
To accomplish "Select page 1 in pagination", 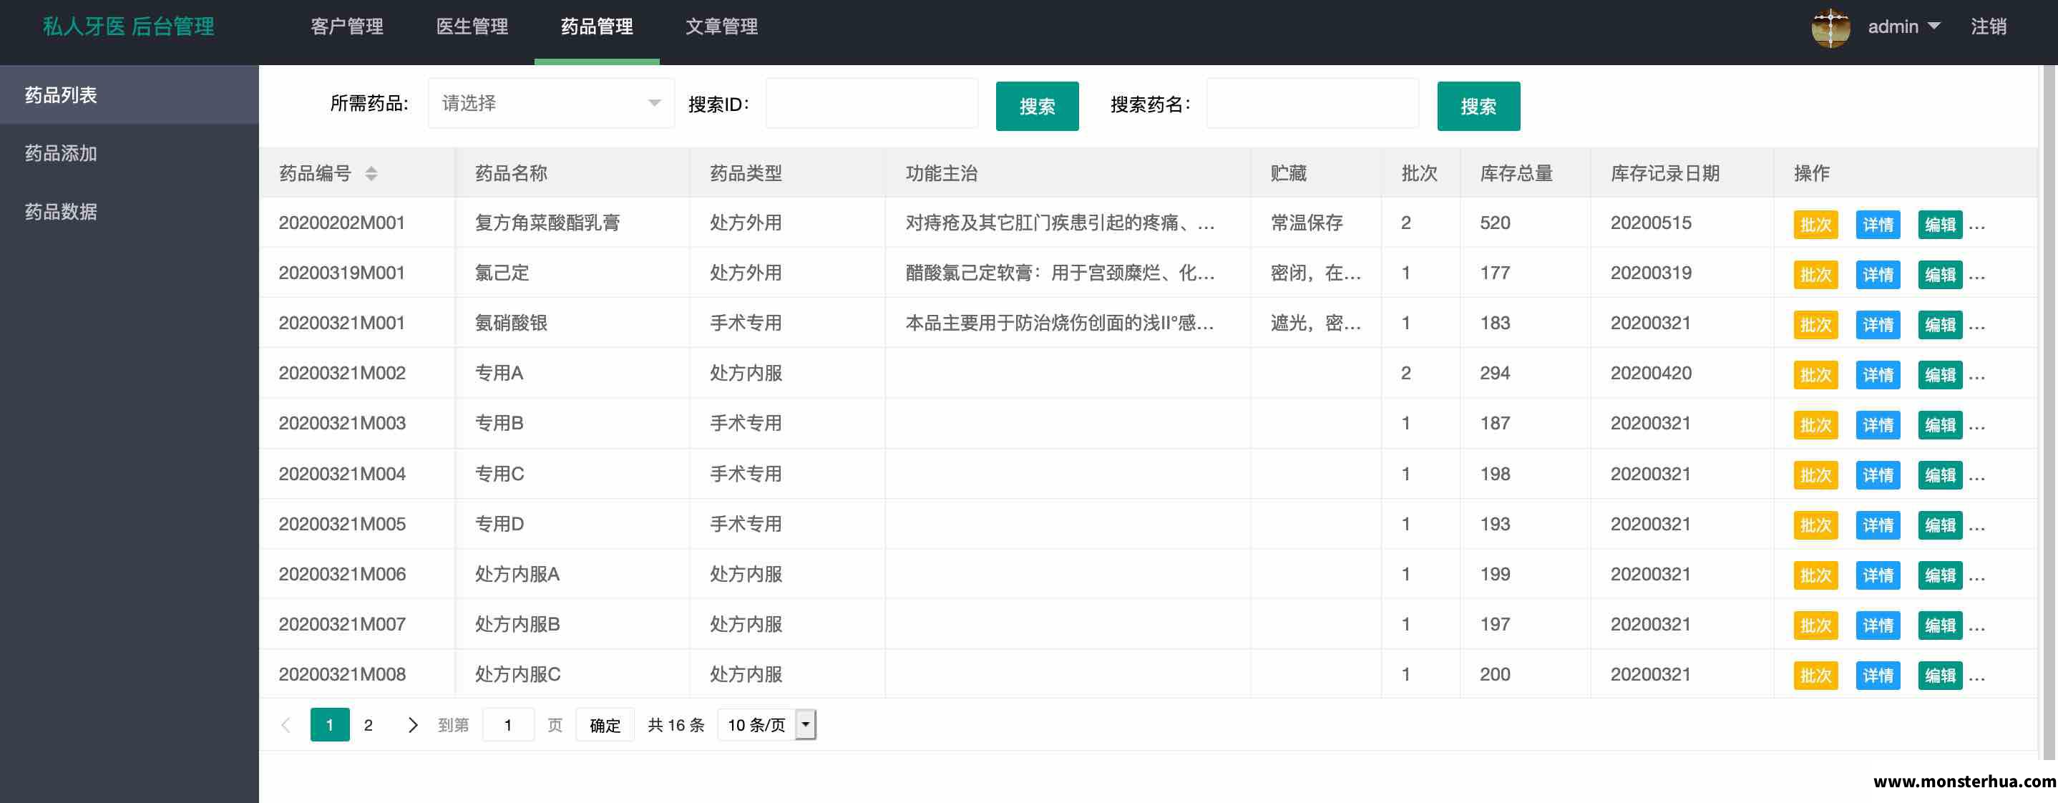I will (x=330, y=725).
